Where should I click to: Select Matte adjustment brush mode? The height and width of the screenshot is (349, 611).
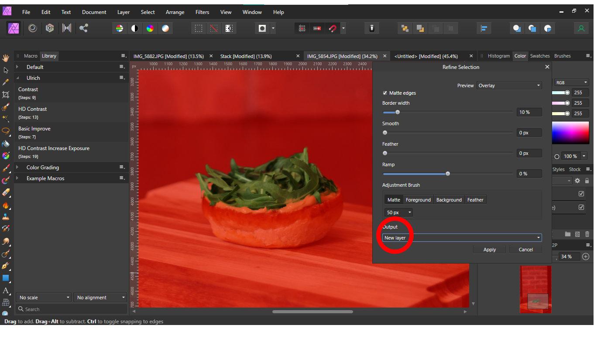(x=394, y=200)
